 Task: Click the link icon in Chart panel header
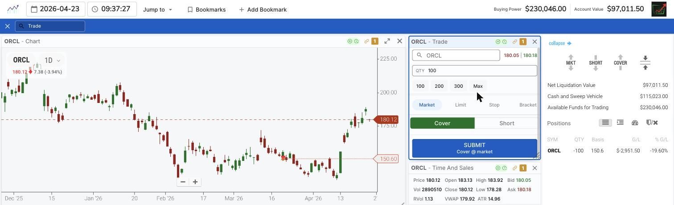click(366, 41)
